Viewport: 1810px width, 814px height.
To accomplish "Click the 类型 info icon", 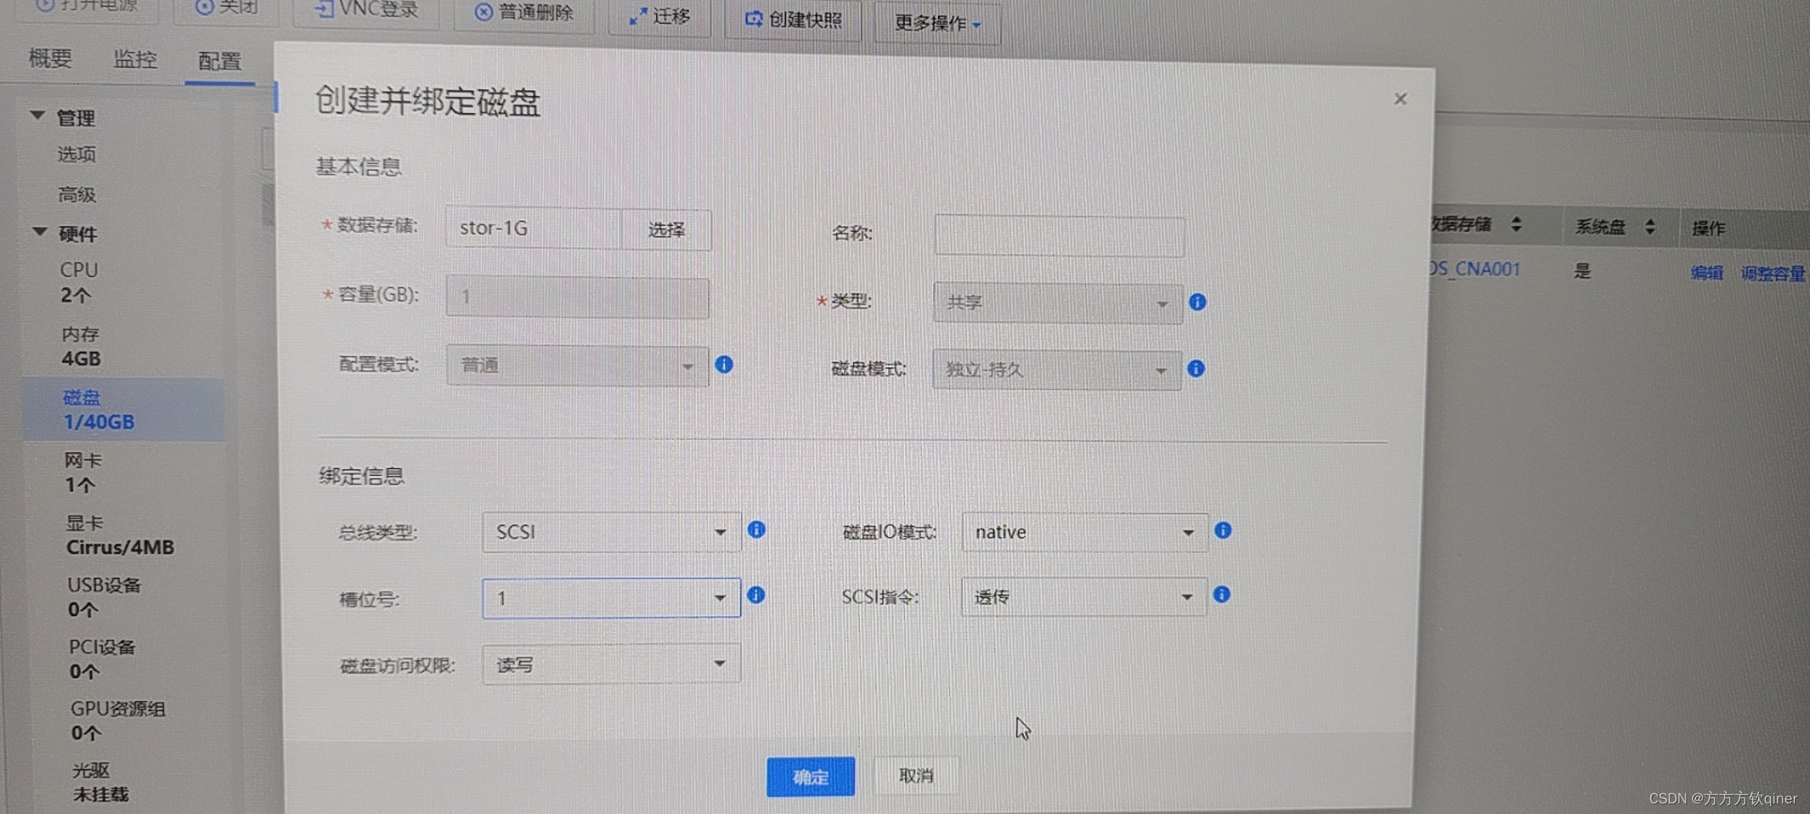I will [1197, 302].
